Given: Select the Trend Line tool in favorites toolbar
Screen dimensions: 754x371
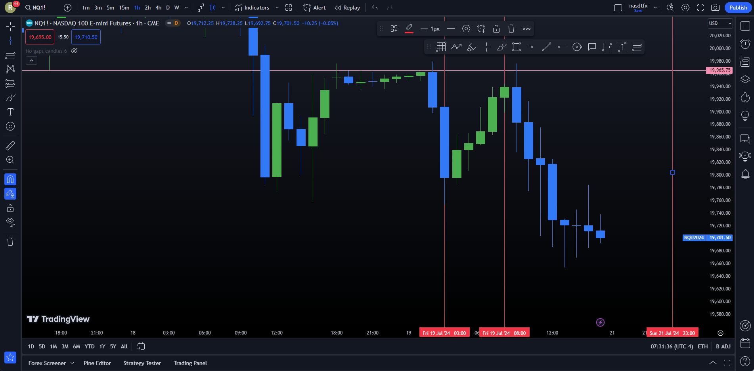Looking at the screenshot, I should point(547,47).
